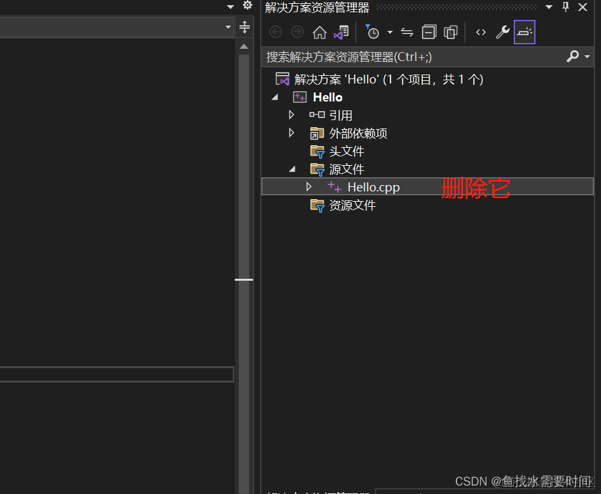Image resolution: width=601 pixels, height=494 pixels.
Task: Open the editor settings gear icon
Action: (248, 5)
